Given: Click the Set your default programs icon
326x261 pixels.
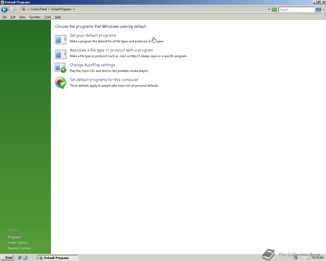Looking at the screenshot, I should tap(61, 40).
